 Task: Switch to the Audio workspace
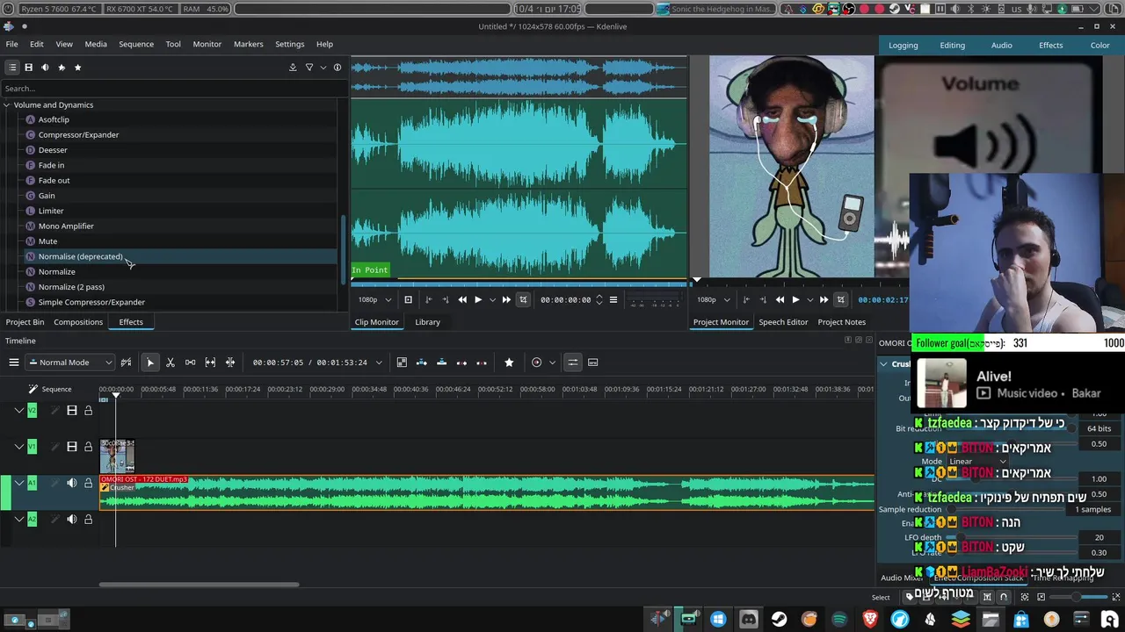coord(1001,45)
